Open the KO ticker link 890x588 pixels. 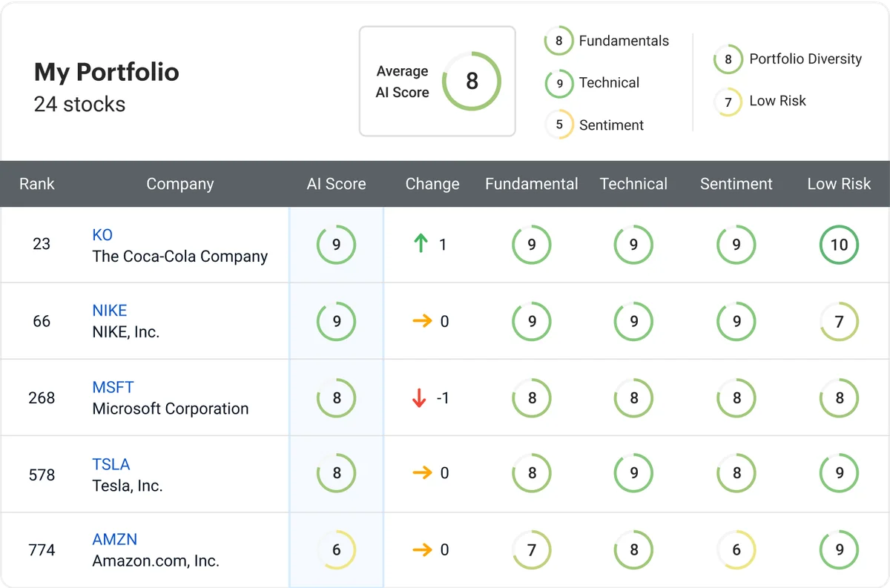(x=102, y=234)
